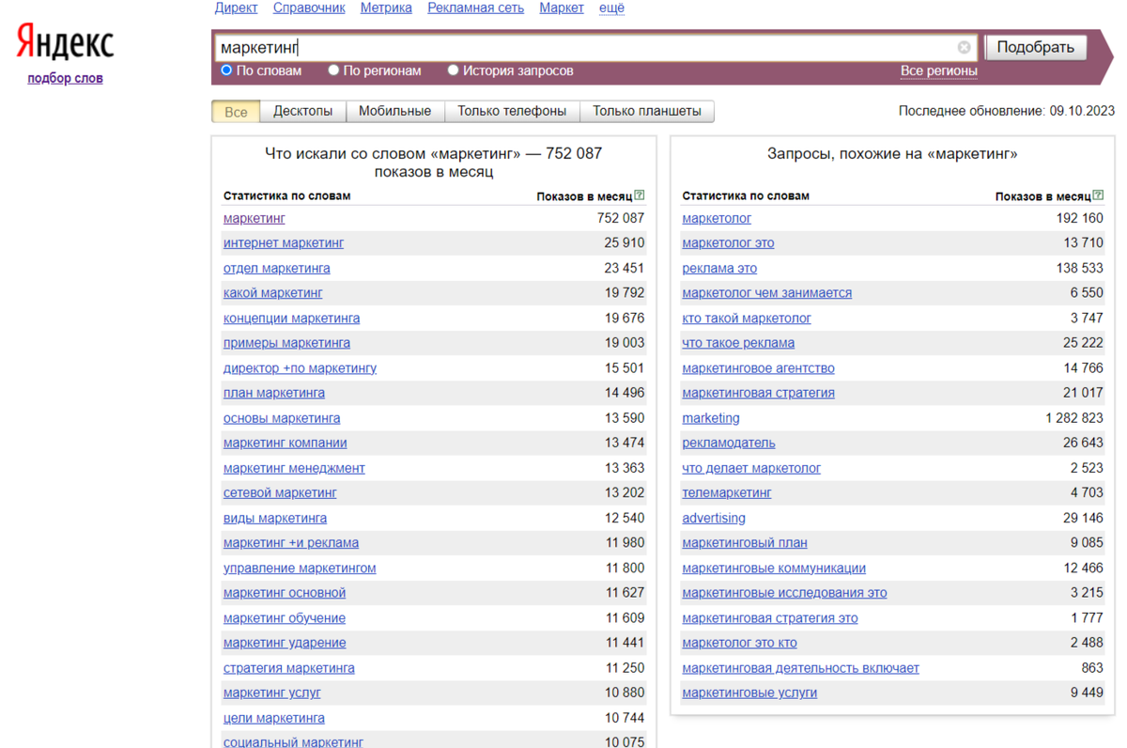
Task: Open the 'Директ' top menu link
Action: 236,8
